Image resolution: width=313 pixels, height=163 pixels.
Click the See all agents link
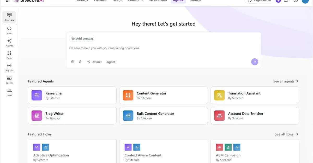point(286,81)
